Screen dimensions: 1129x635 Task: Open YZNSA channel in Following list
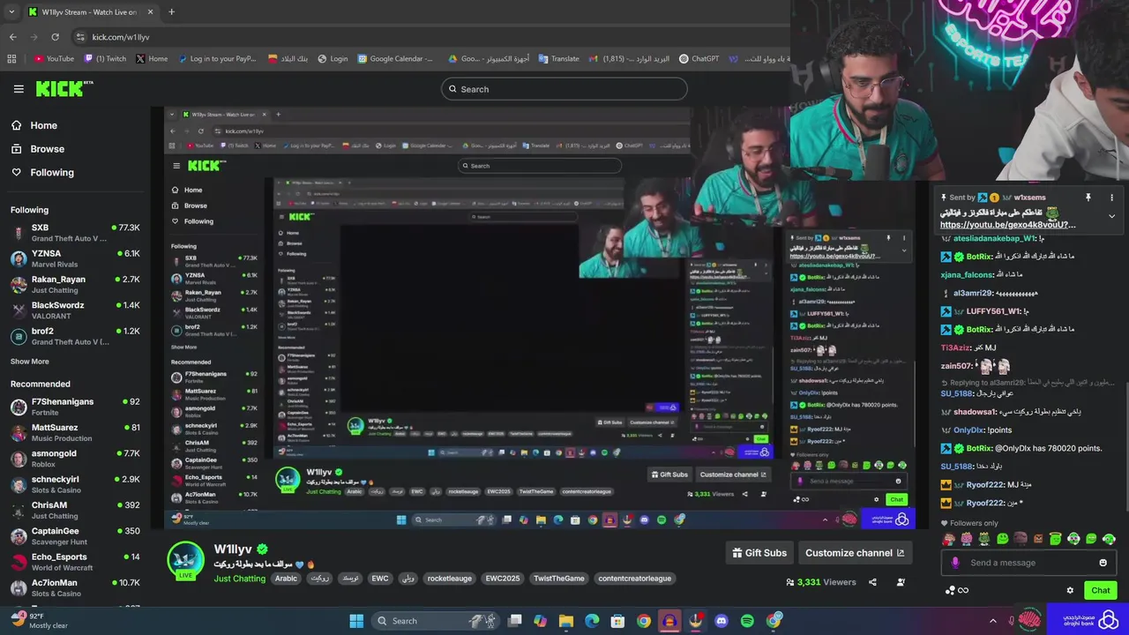[x=75, y=258]
